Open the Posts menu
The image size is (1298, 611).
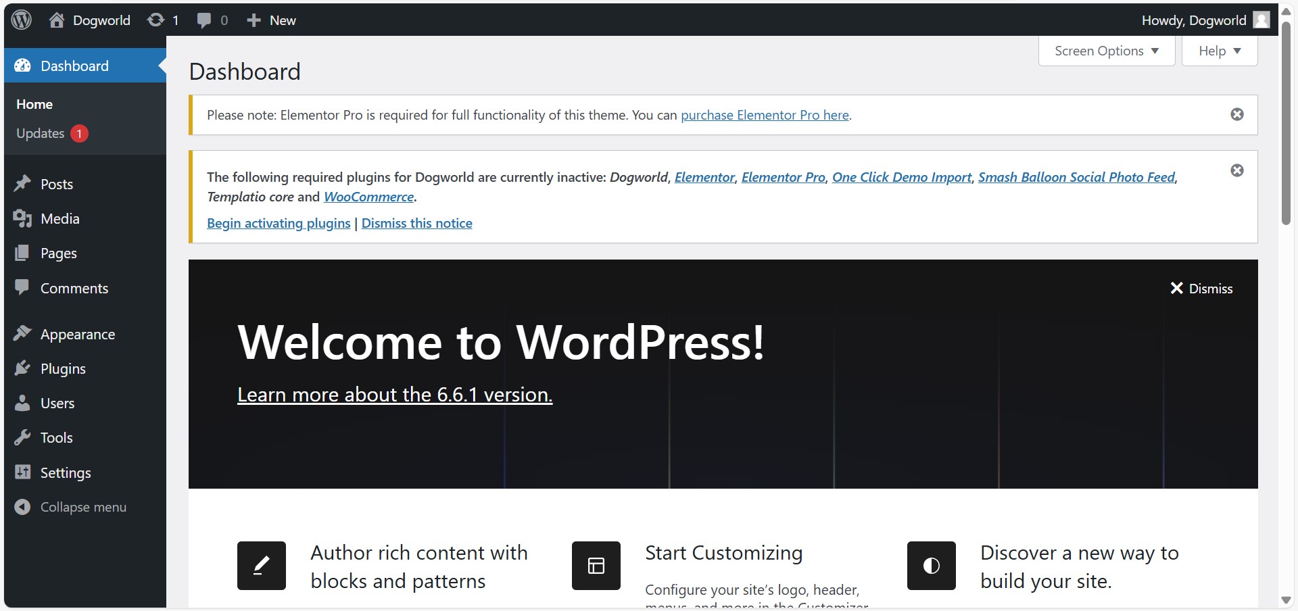57,184
